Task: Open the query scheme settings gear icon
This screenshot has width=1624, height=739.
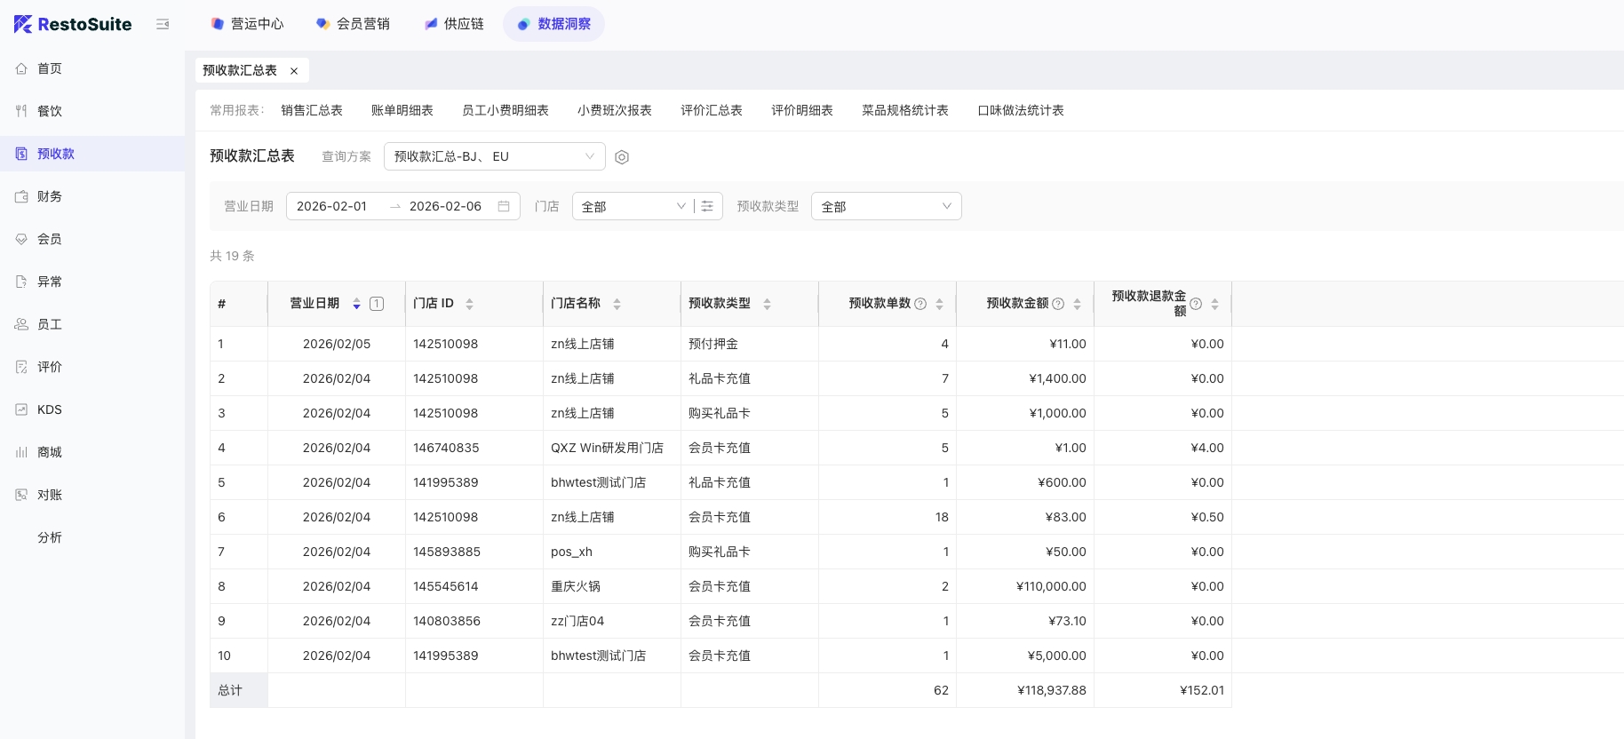Action: [622, 157]
